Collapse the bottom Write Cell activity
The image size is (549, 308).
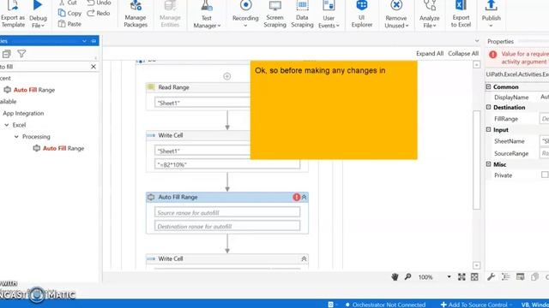[x=304, y=258]
